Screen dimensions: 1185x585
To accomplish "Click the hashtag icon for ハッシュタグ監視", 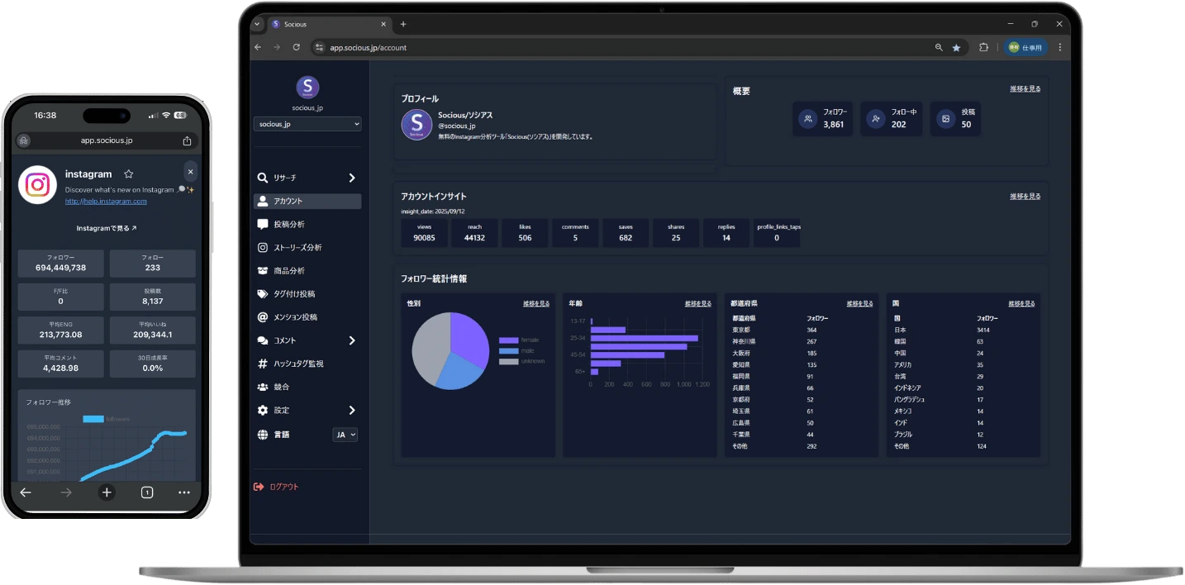I will pyautogui.click(x=263, y=364).
